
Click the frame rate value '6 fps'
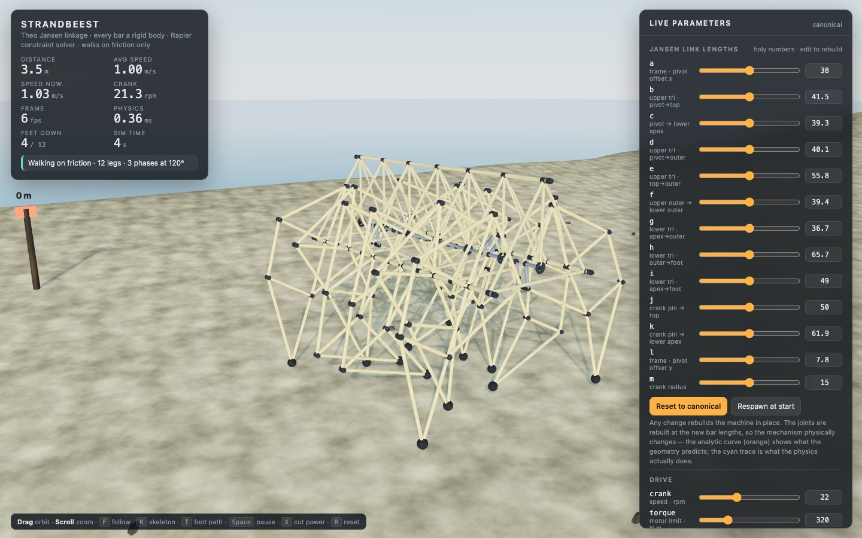click(31, 118)
